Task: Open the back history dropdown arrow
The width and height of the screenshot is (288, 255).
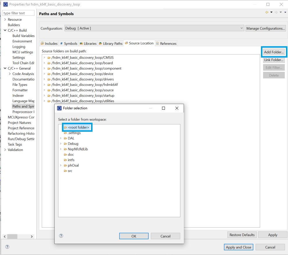Action: click(x=271, y=12)
